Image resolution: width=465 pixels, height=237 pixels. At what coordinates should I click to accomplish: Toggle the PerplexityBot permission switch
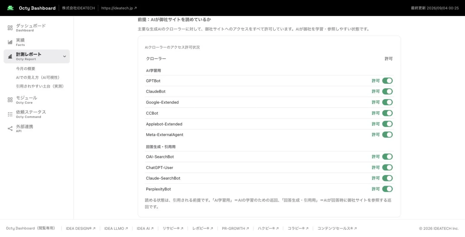(x=388, y=189)
